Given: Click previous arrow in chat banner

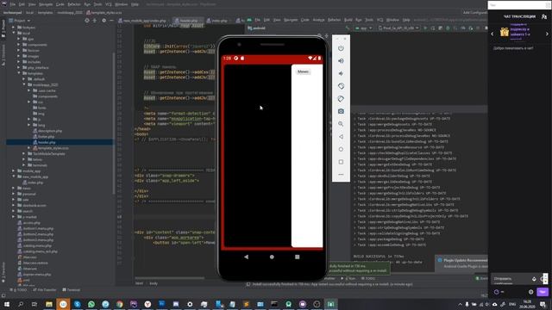Looking at the screenshot, I should [492, 34].
